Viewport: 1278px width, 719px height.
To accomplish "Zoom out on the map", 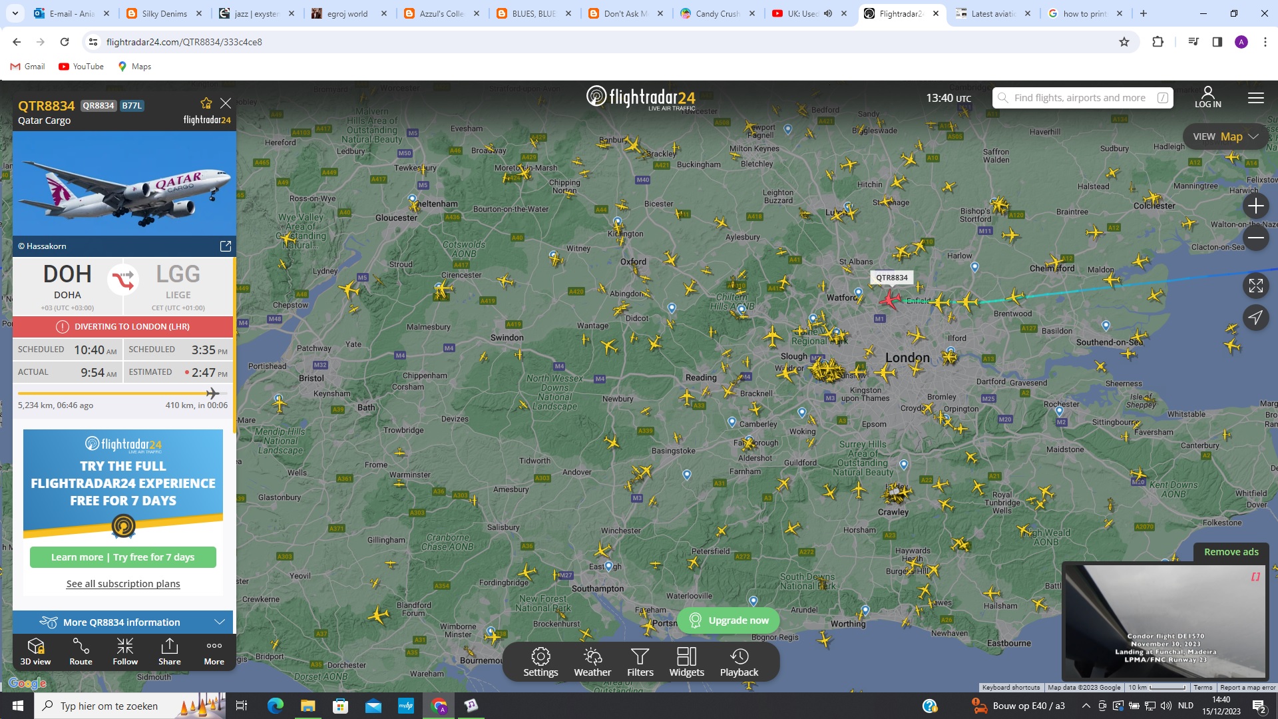I will point(1255,238).
